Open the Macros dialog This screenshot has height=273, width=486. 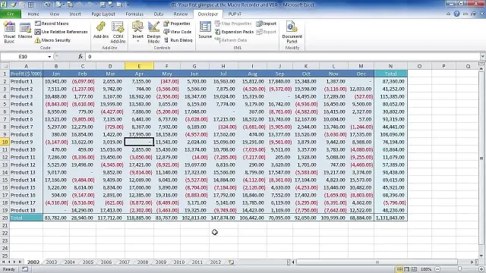click(25, 30)
